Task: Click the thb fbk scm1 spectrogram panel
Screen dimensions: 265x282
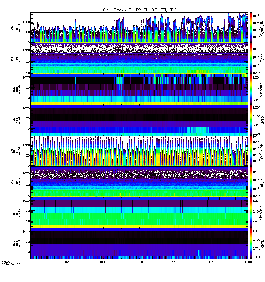Action: pyautogui.click(x=139, y=120)
